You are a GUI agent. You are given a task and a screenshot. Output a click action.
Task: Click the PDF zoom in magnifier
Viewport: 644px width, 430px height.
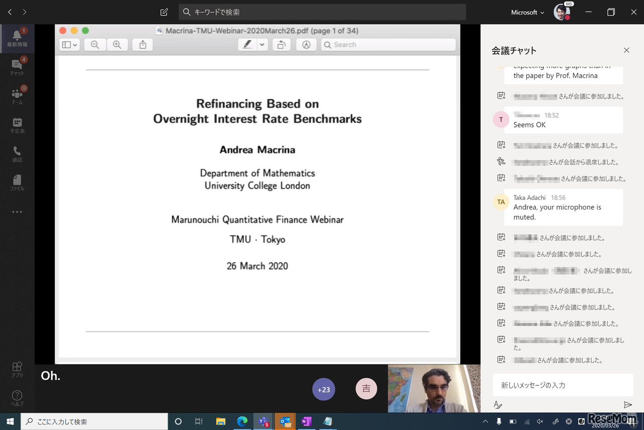(x=117, y=45)
